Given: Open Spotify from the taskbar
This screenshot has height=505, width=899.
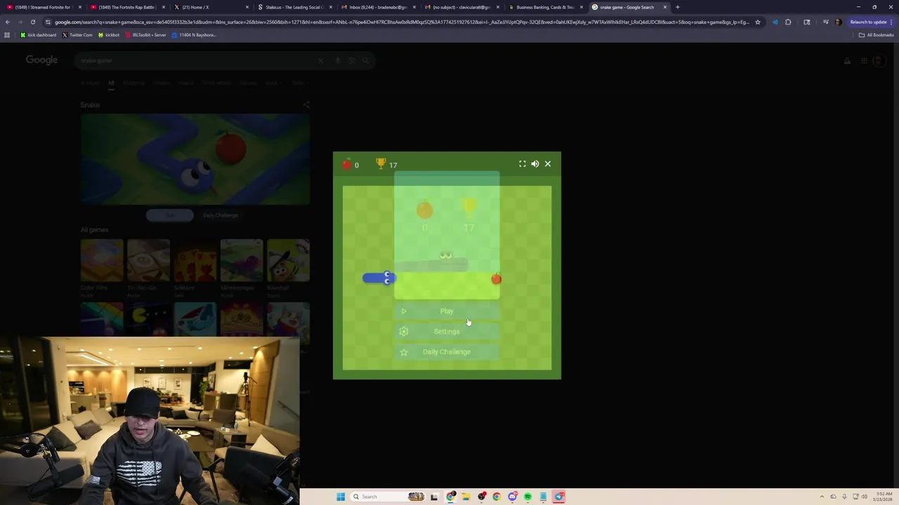Looking at the screenshot, I should pos(527,497).
